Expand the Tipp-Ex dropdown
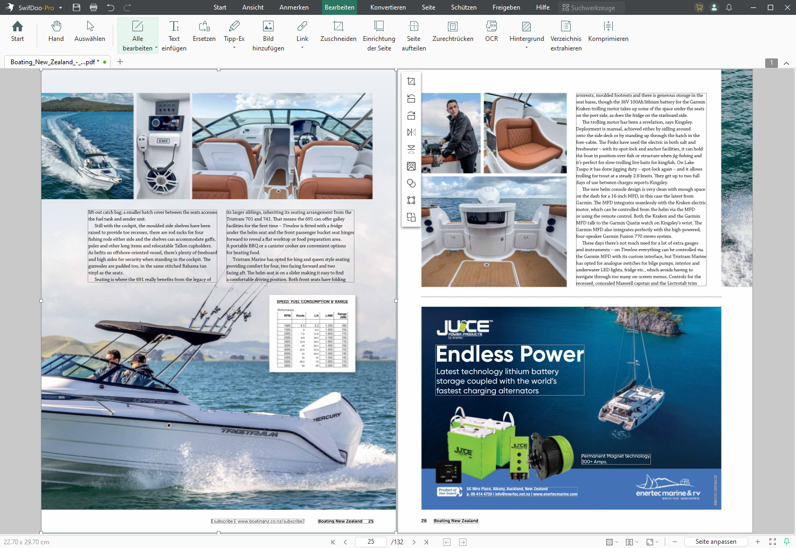 (x=234, y=48)
